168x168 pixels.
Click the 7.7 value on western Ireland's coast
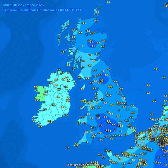pyautogui.click(x=37, y=100)
